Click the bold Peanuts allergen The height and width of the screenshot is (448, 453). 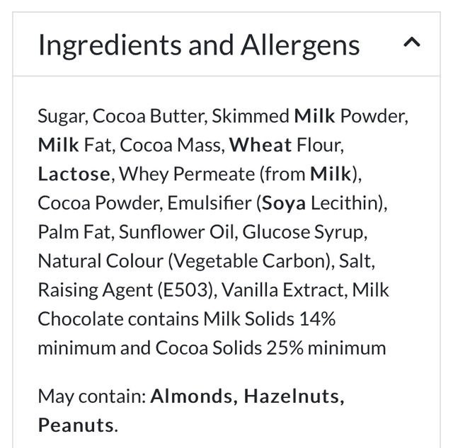coord(76,425)
